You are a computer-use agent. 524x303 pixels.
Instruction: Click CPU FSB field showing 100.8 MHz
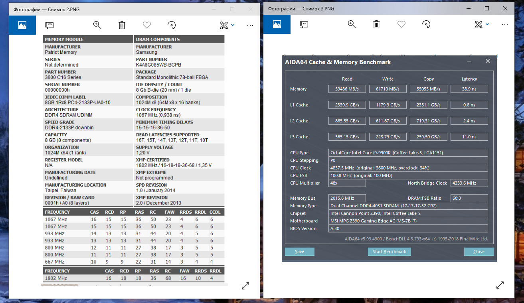point(408,175)
